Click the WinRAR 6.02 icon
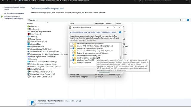The height and width of the screenshot is (107, 191). (29, 69)
